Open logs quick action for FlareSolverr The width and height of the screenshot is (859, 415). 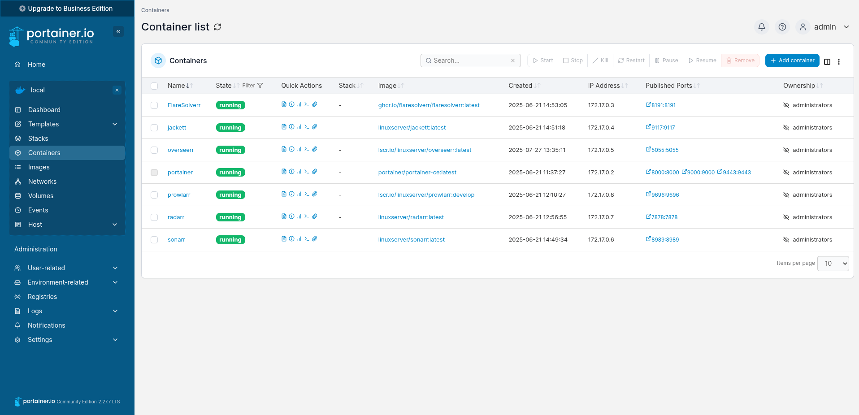(x=284, y=104)
